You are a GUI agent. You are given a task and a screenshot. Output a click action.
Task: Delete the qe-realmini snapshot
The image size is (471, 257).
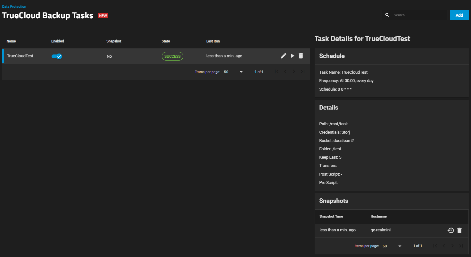pyautogui.click(x=459, y=230)
